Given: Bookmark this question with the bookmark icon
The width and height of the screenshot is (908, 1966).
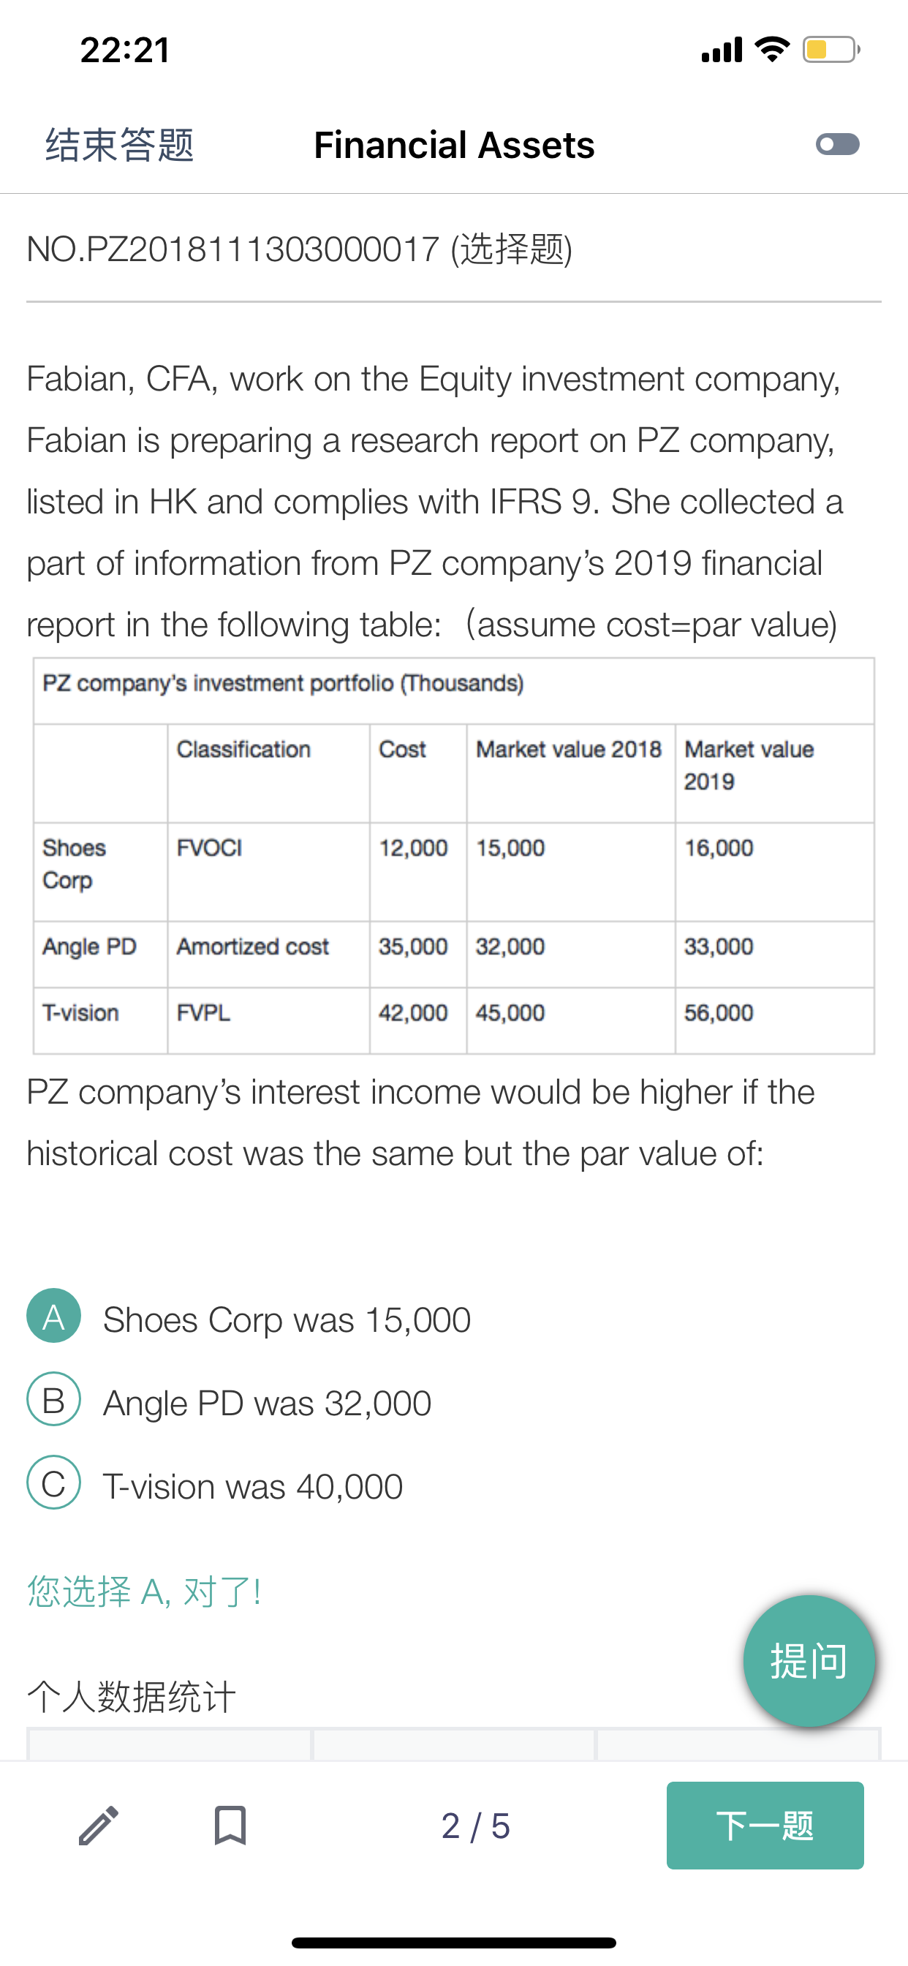Looking at the screenshot, I should [230, 1825].
